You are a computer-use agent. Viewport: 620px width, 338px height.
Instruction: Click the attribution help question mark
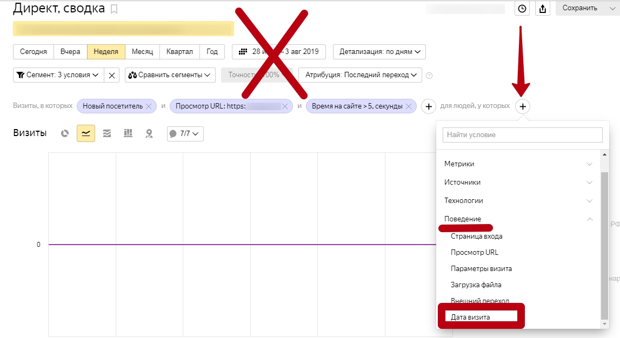pos(429,76)
